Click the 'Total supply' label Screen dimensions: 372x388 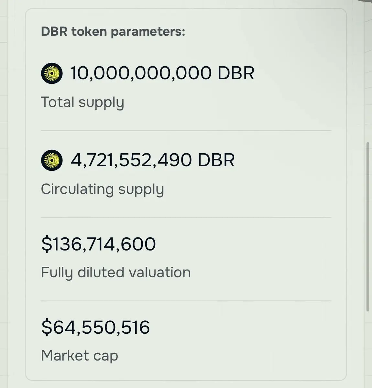(82, 102)
